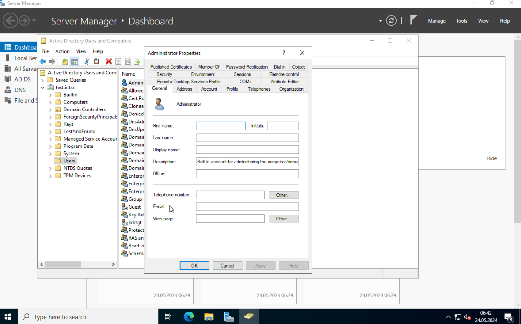The width and height of the screenshot is (521, 324).
Task: Click Server Manager back navigation arrow
Action: coord(10,21)
